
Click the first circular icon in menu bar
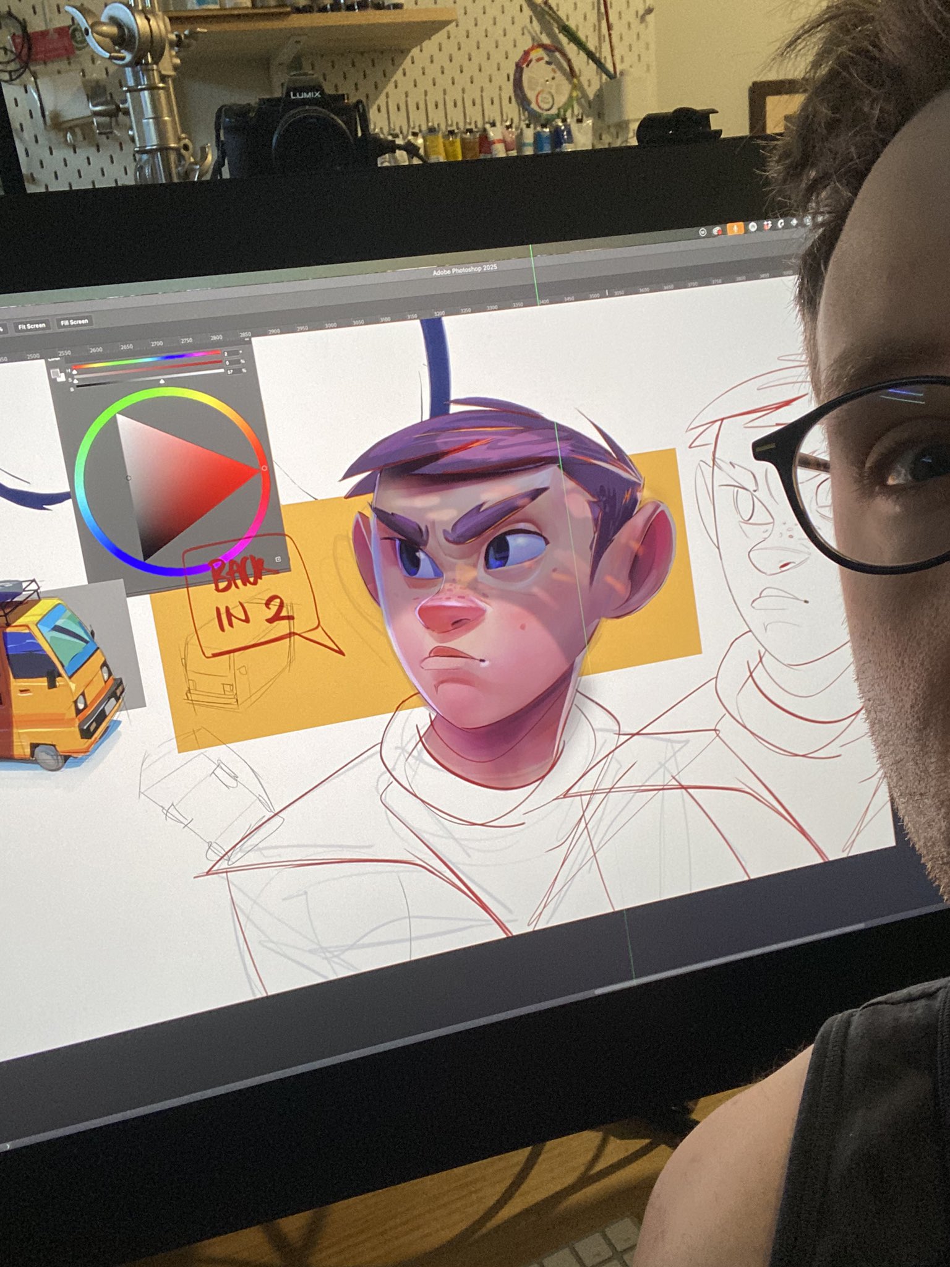703,232
